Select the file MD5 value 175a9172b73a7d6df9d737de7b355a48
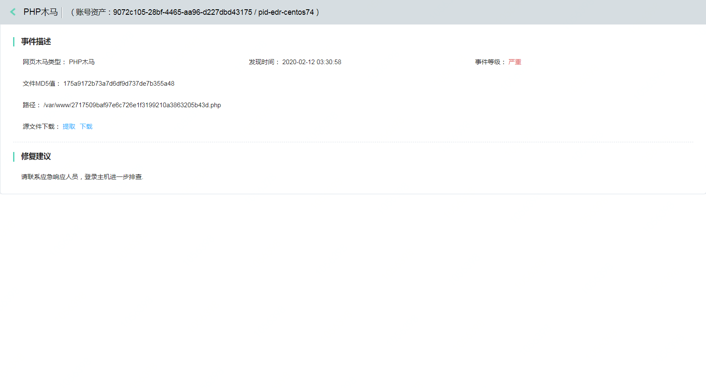This screenshot has width=706, height=388. click(118, 83)
